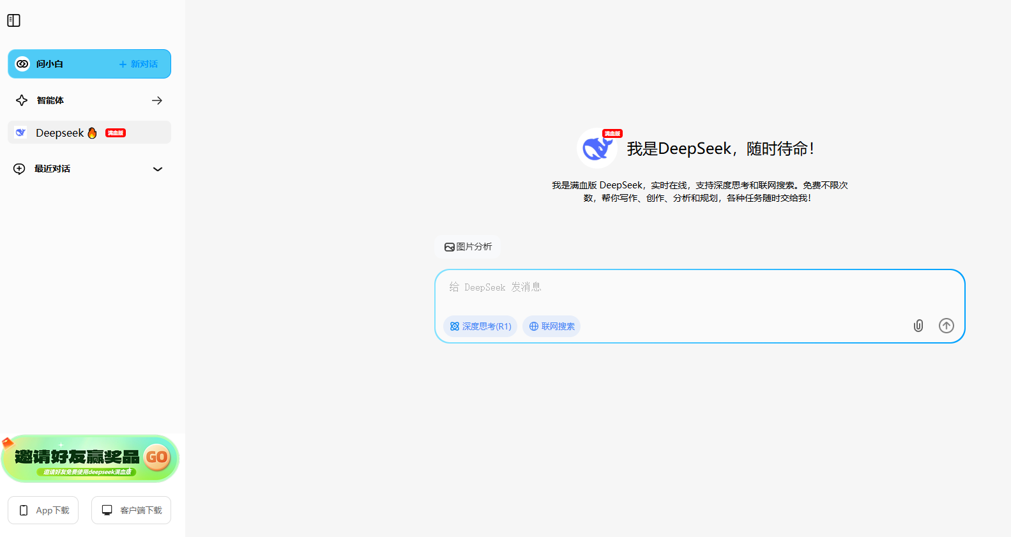Click the 问小白 logo icon

[22, 64]
